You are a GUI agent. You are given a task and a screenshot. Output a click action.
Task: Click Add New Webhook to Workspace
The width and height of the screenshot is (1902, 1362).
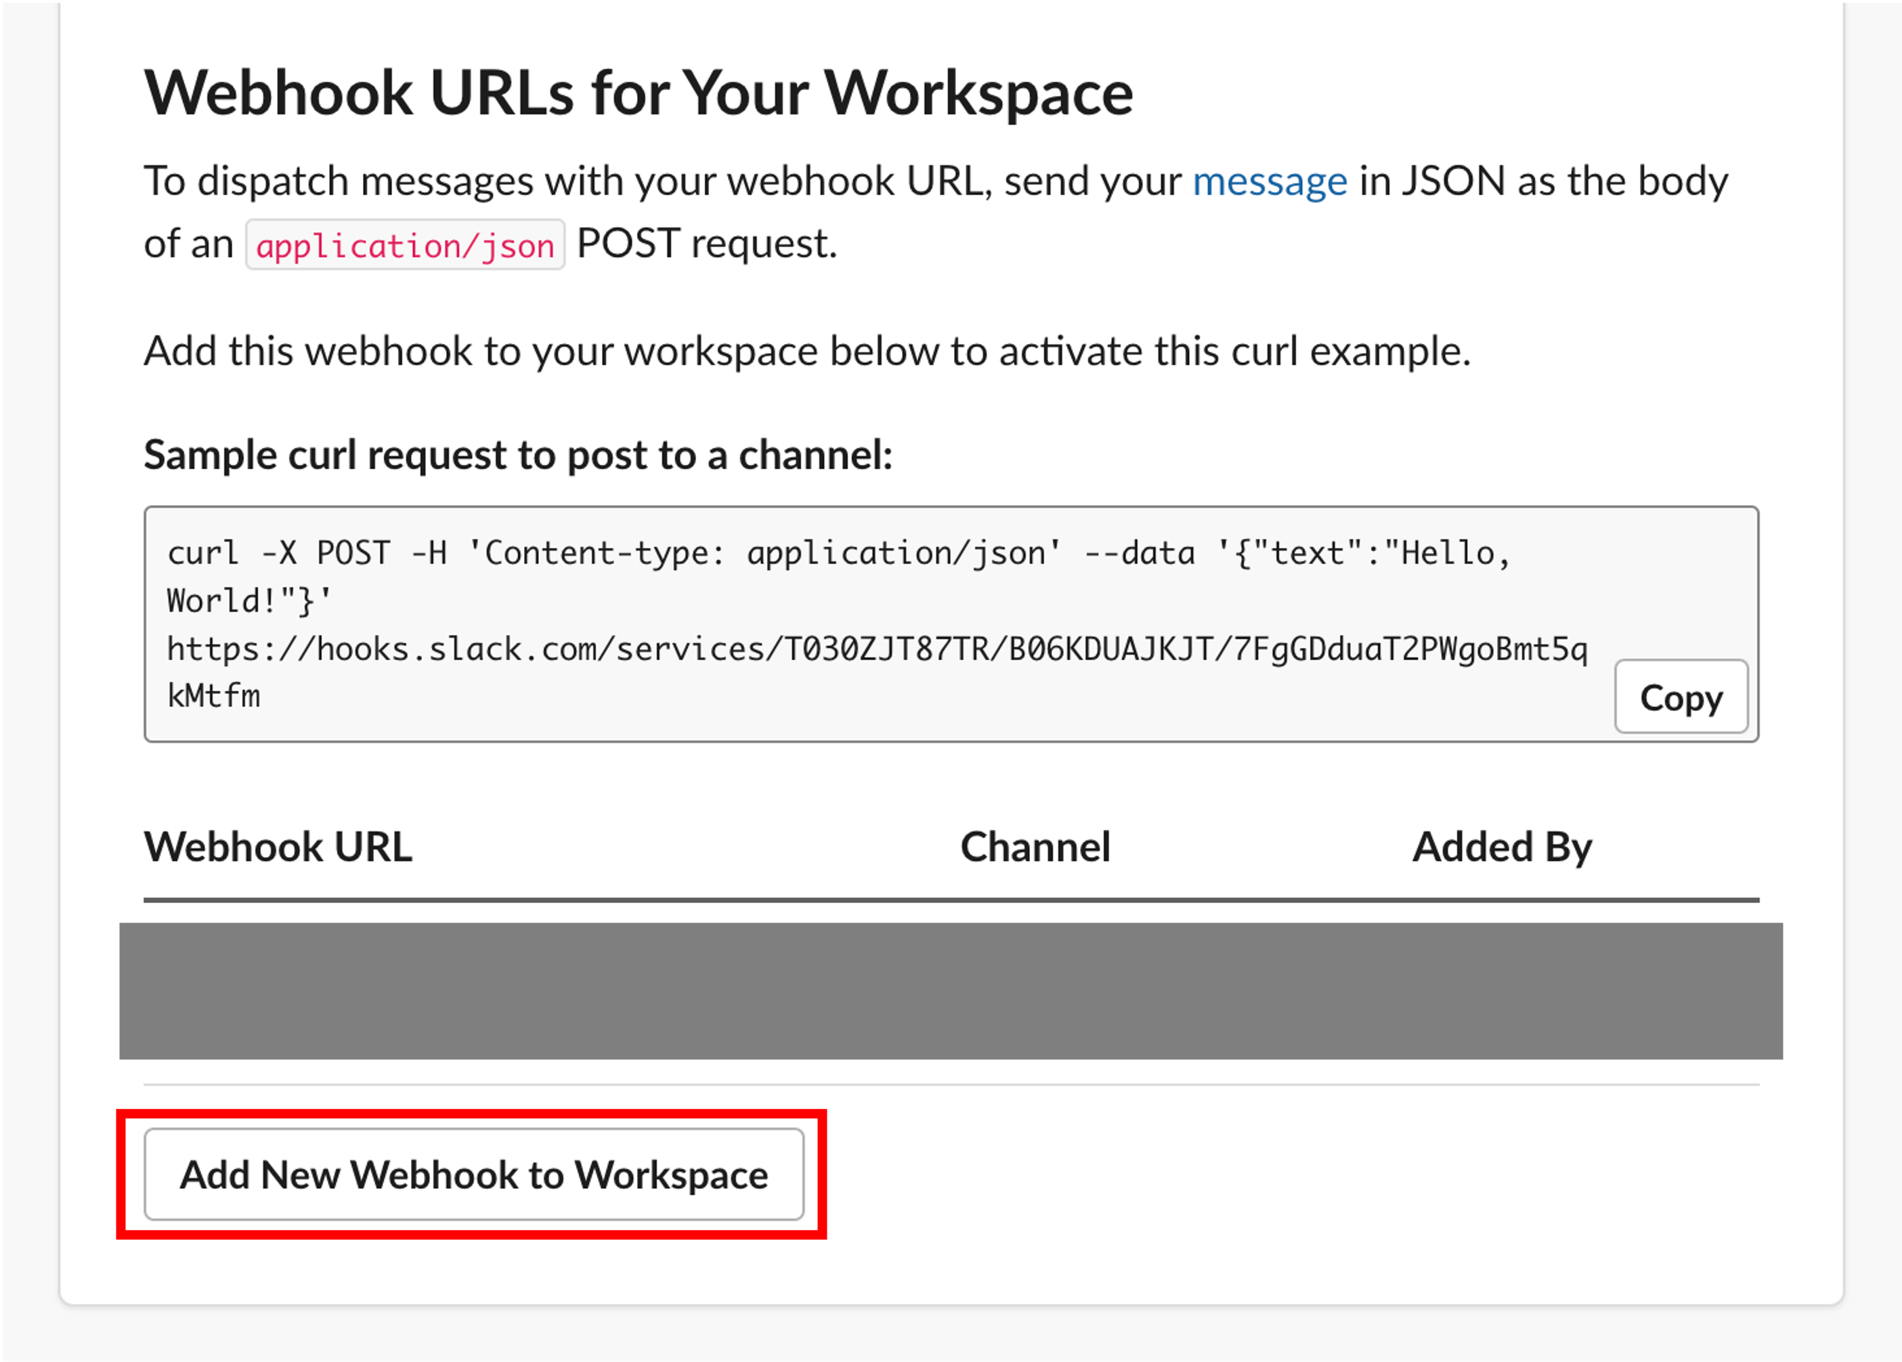[x=474, y=1174]
